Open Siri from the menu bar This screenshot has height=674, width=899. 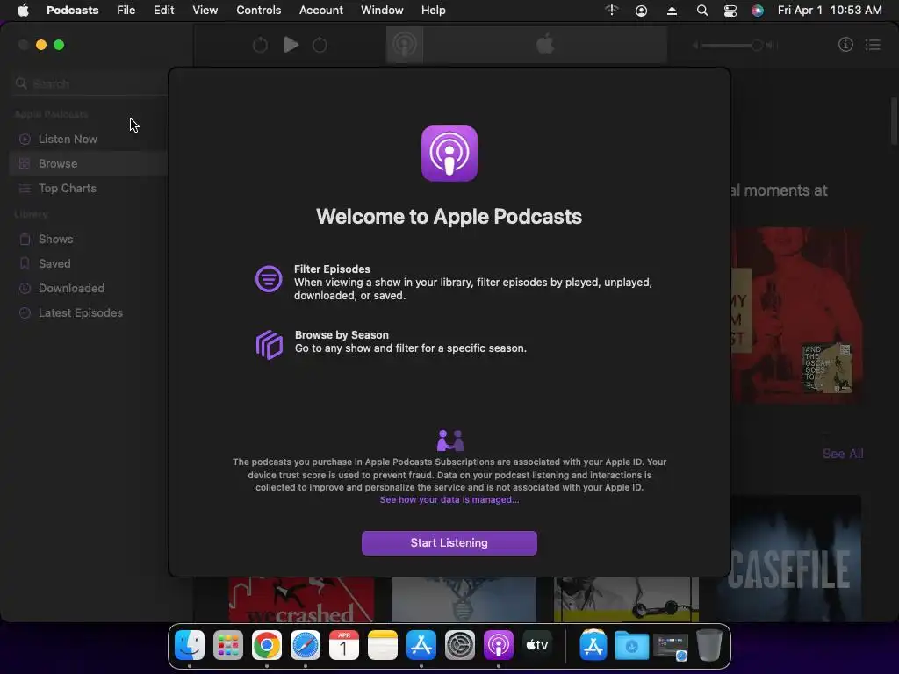click(x=758, y=11)
